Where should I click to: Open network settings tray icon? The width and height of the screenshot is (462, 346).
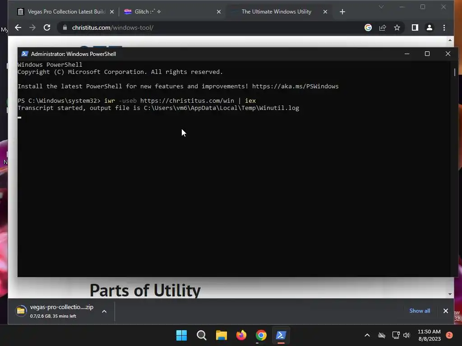[x=396, y=335]
